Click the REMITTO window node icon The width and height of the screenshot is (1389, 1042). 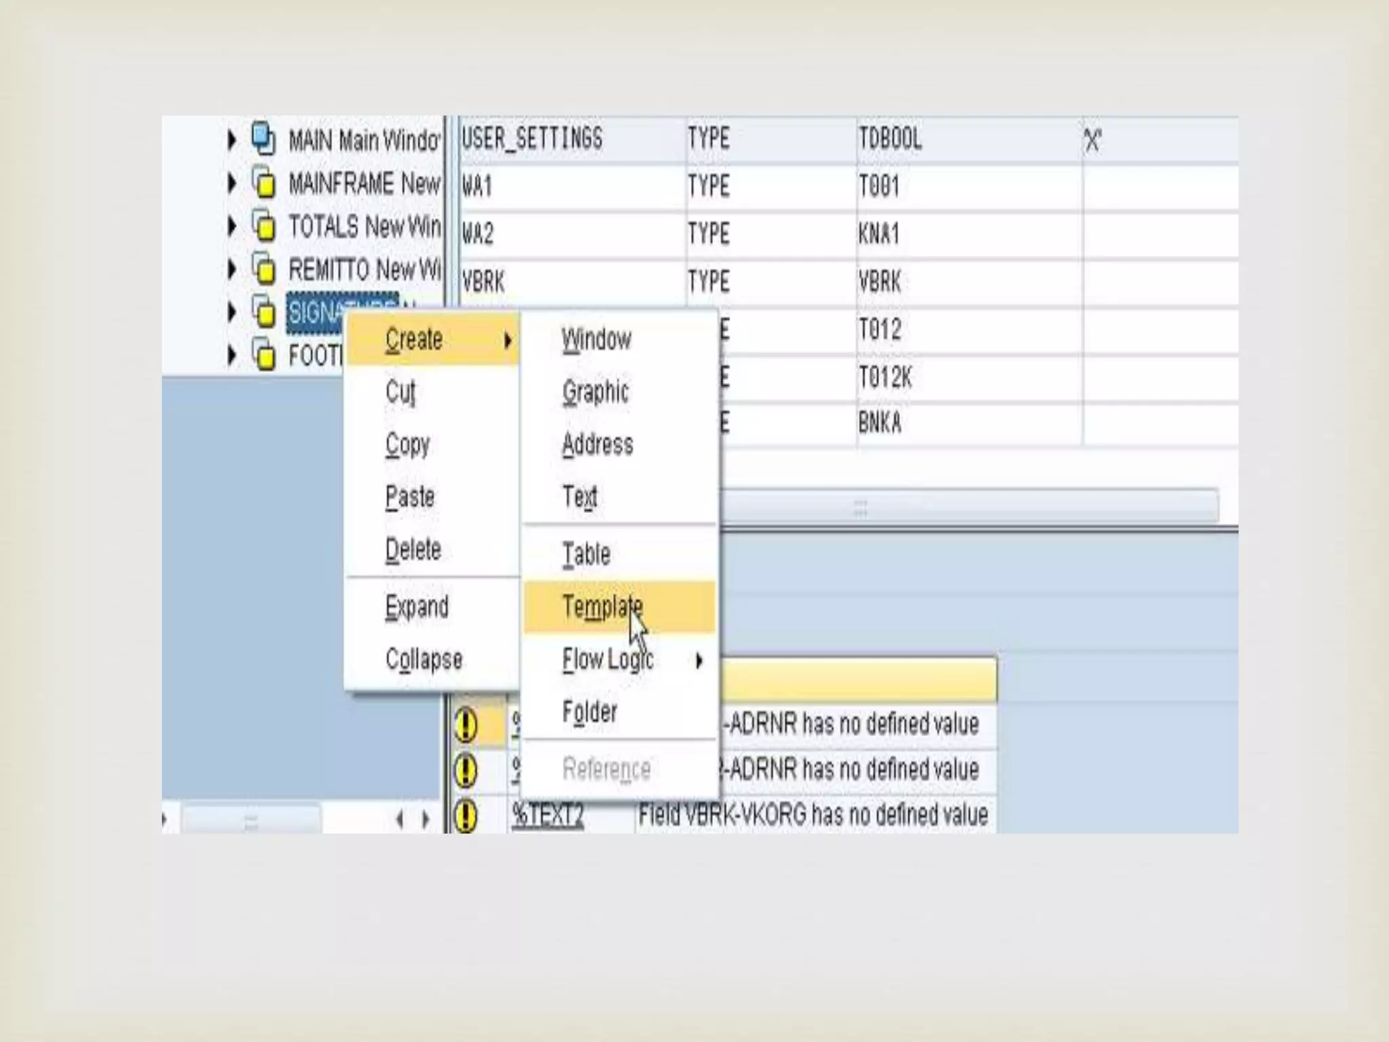pyautogui.click(x=263, y=269)
